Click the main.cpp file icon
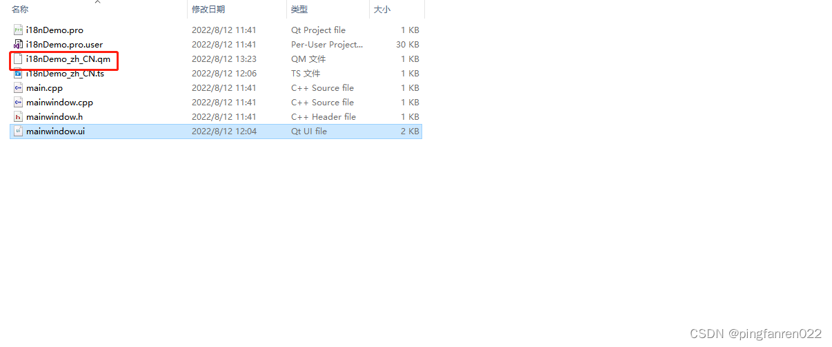Viewport: 832px width, 347px height. point(19,88)
